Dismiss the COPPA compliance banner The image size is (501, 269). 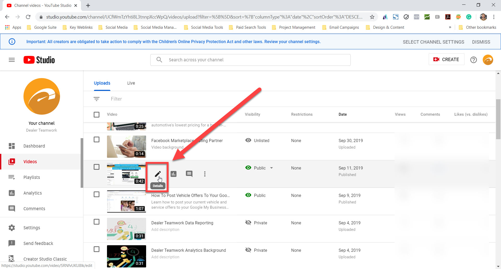pyautogui.click(x=481, y=42)
